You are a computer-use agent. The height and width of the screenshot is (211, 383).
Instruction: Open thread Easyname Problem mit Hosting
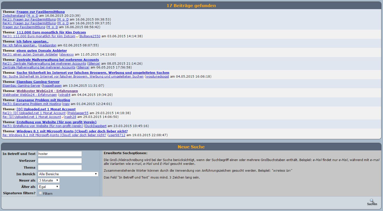[43, 100]
